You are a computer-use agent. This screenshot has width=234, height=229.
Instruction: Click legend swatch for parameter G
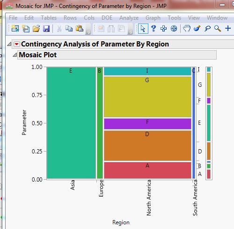(x=209, y=84)
